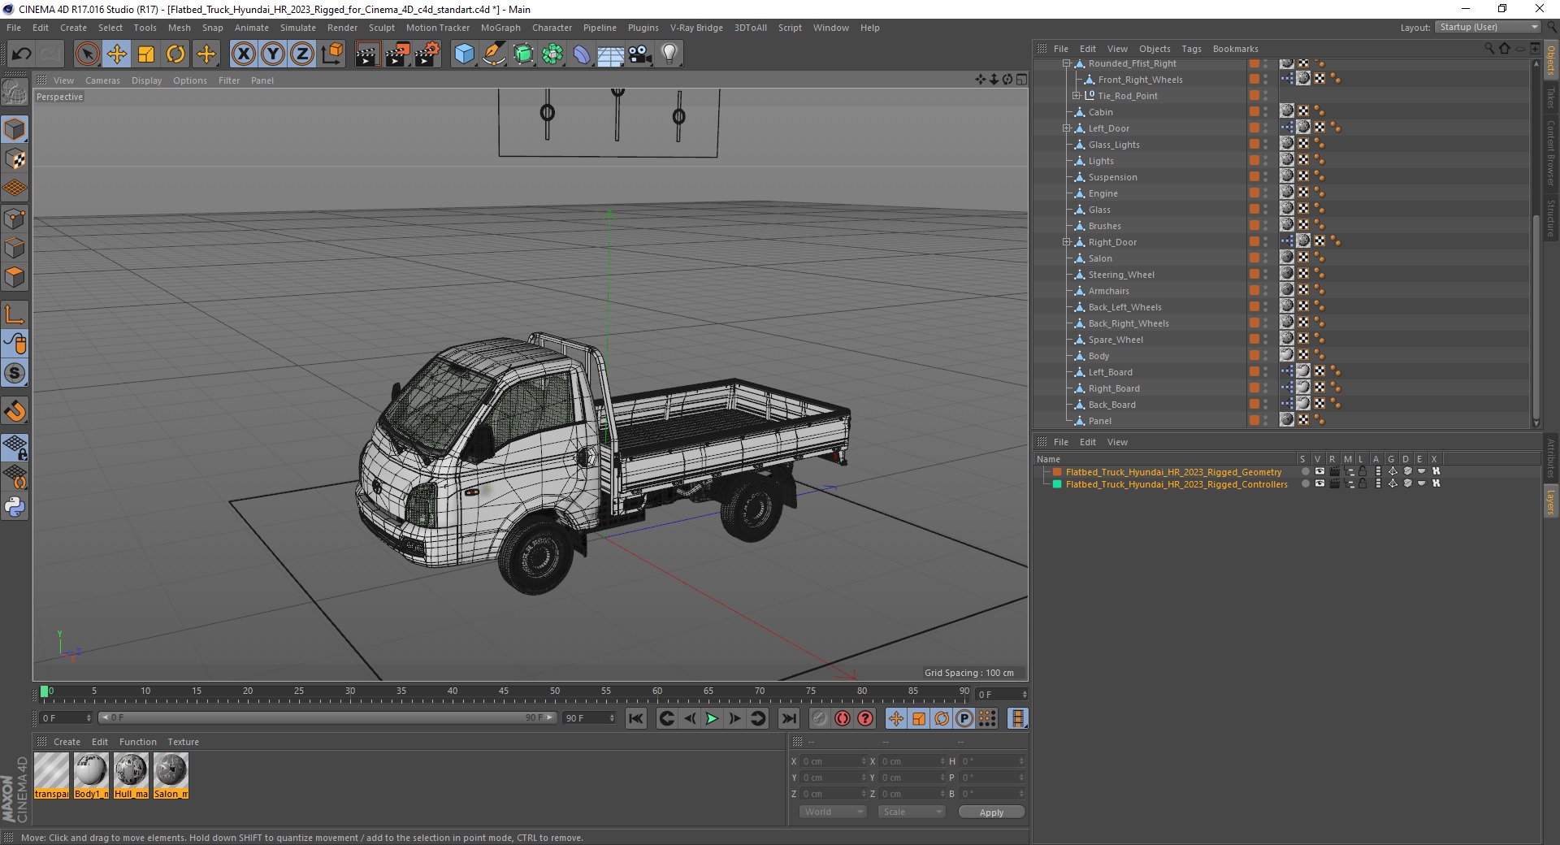Add a light object
Image resolution: width=1560 pixels, height=845 pixels.
tap(669, 54)
